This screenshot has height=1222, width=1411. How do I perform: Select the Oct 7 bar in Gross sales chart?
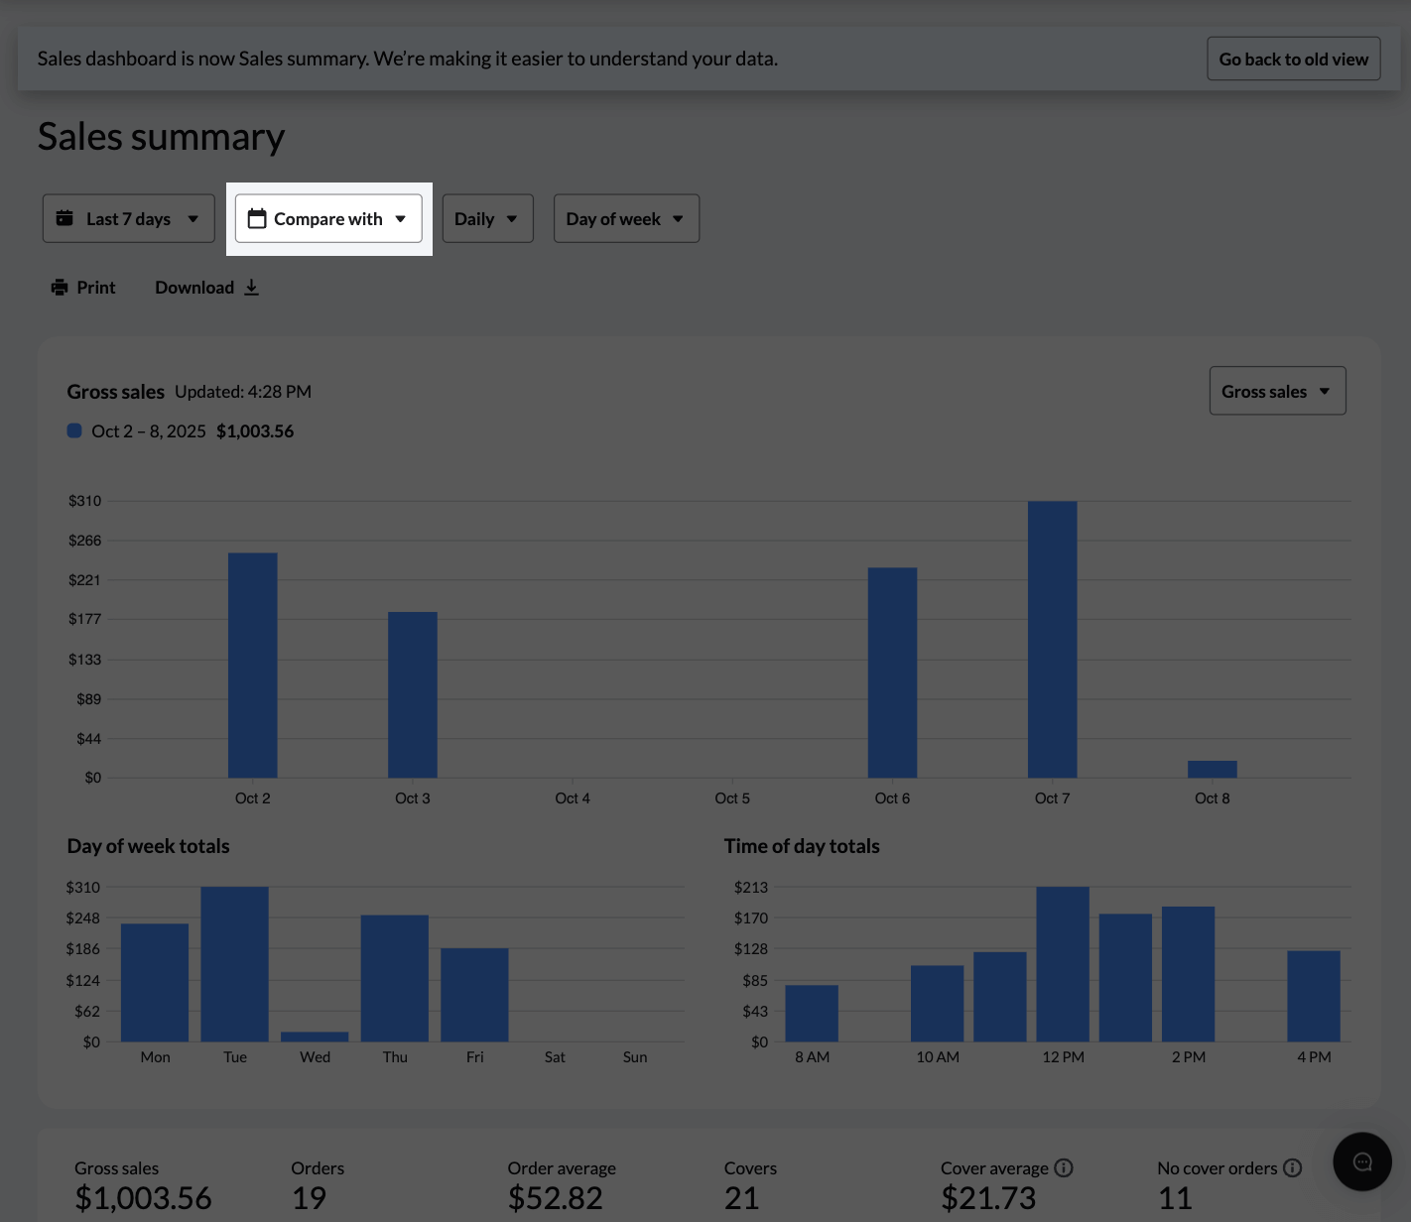click(1052, 640)
